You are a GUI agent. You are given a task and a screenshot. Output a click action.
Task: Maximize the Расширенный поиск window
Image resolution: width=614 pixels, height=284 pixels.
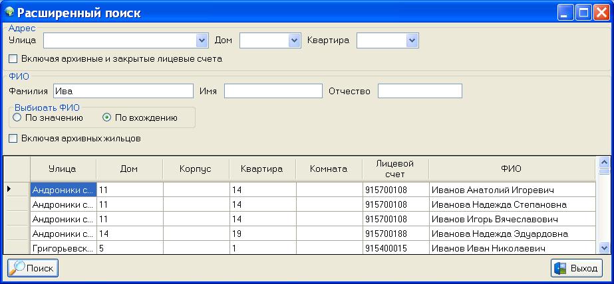click(583, 13)
